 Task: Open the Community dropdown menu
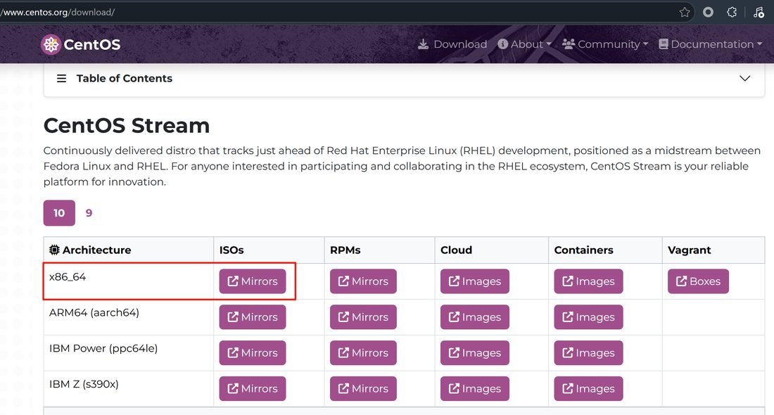click(x=605, y=44)
